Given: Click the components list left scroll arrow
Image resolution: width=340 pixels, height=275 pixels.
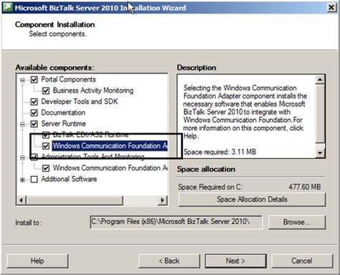Looking at the screenshot, I should (x=22, y=200).
